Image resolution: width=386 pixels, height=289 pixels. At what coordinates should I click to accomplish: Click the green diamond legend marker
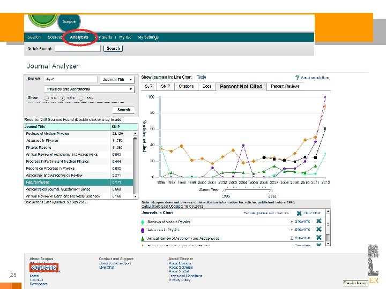[142, 222]
